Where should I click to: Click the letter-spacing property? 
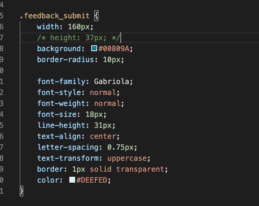tap(68, 147)
